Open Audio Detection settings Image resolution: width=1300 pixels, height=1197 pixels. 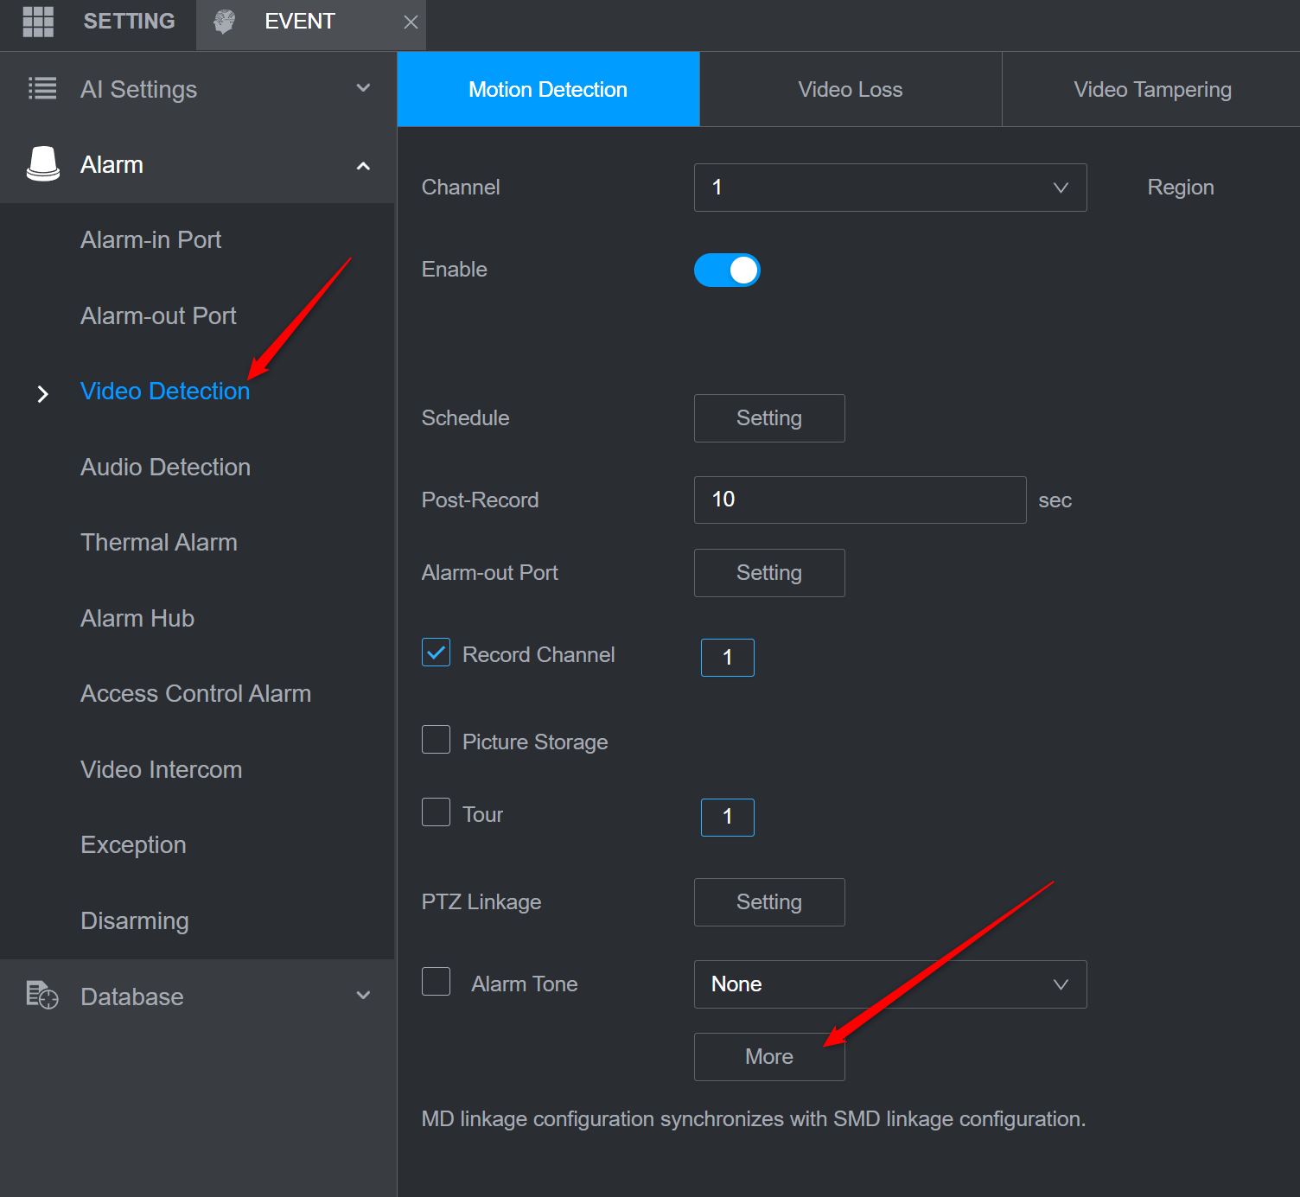pyautogui.click(x=165, y=467)
